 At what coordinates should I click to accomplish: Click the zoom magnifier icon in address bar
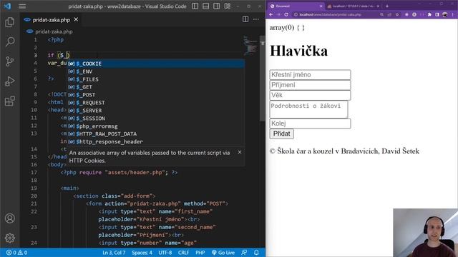381,14
